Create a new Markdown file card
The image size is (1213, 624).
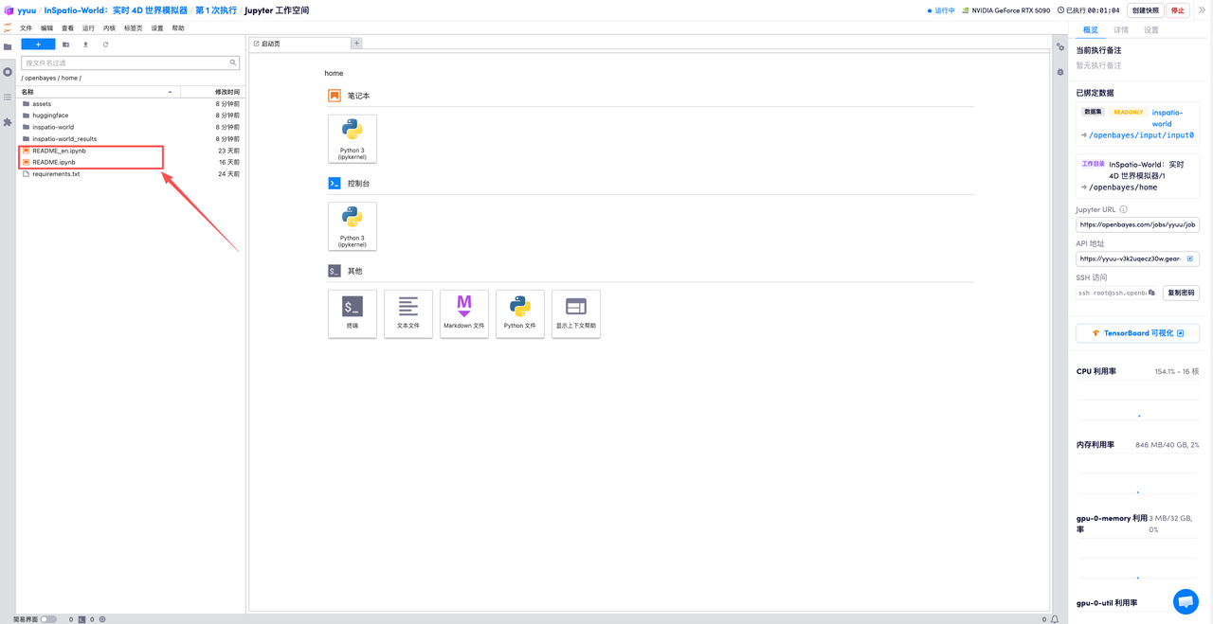tap(464, 313)
